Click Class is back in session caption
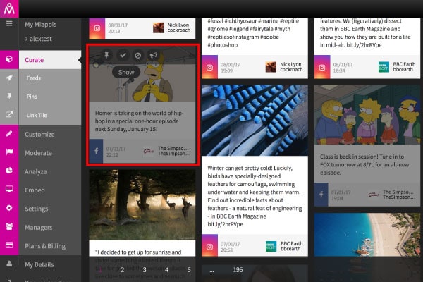 pyautogui.click(x=364, y=164)
